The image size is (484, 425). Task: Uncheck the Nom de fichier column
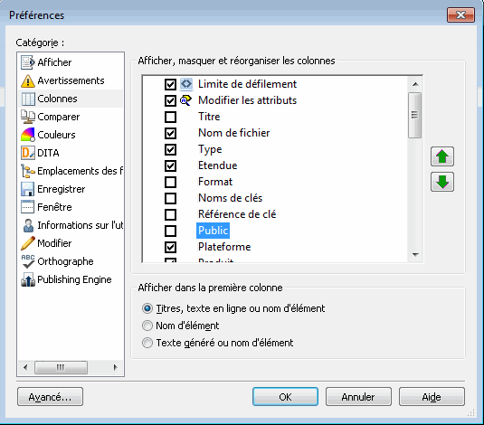170,133
